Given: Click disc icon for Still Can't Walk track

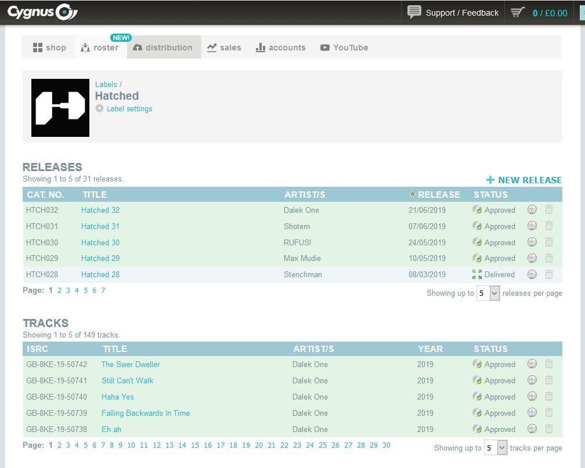Looking at the screenshot, I should (532, 380).
